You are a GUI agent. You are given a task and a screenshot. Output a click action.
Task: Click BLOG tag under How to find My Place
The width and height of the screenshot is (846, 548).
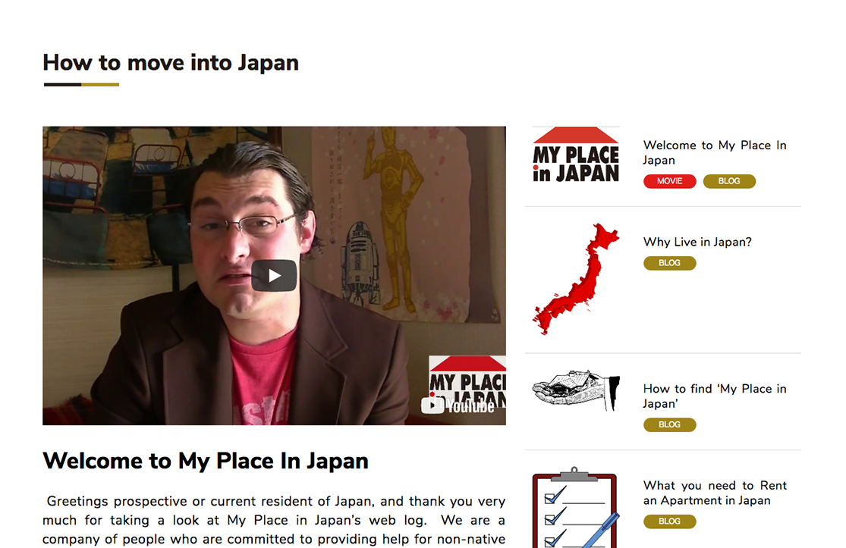click(669, 424)
